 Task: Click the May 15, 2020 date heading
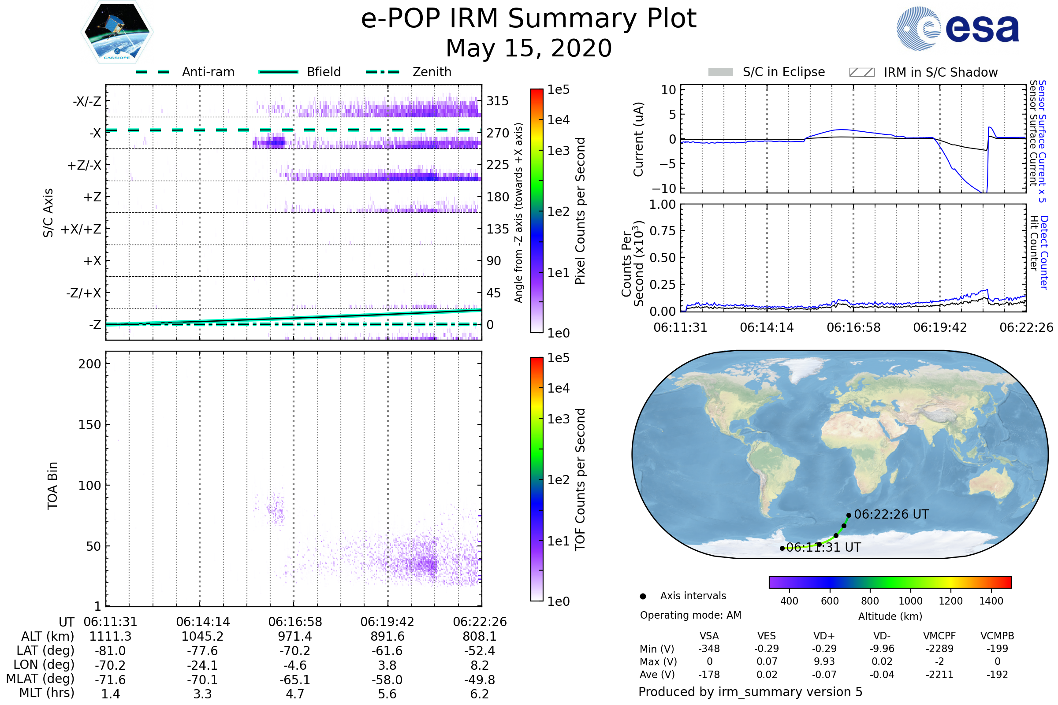(529, 48)
